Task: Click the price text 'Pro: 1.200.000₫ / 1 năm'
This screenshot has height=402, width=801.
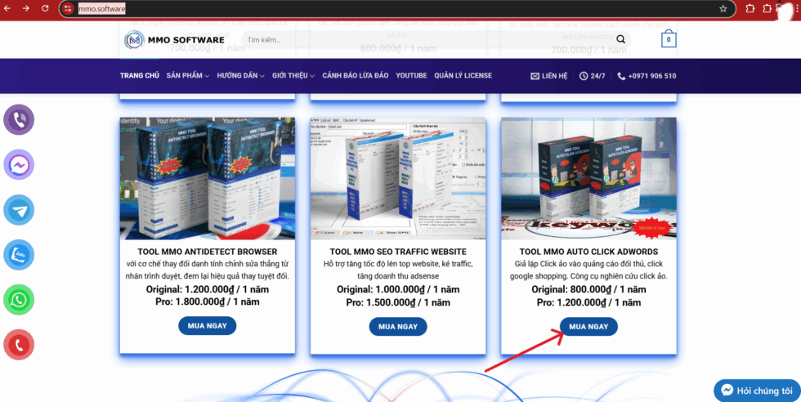Action: click(x=588, y=302)
